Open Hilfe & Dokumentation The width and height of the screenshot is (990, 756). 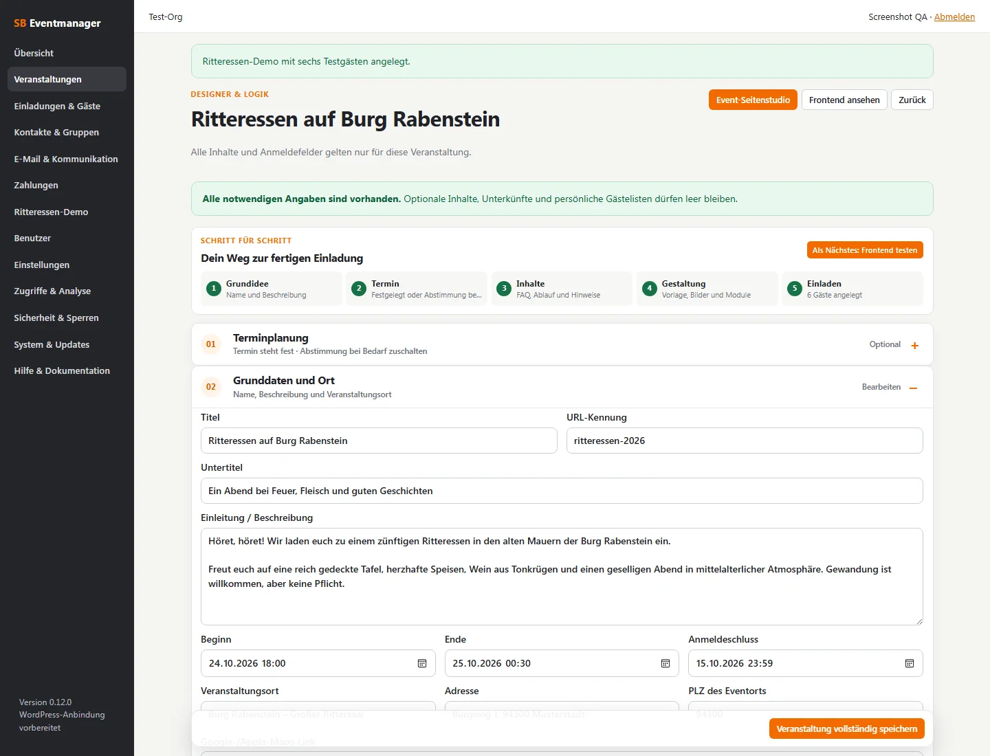click(x=67, y=370)
